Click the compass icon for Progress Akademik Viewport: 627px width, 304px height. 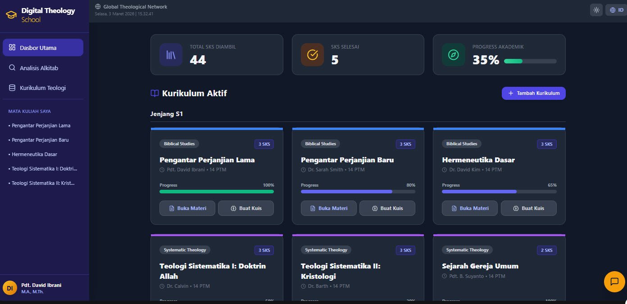(x=453, y=55)
